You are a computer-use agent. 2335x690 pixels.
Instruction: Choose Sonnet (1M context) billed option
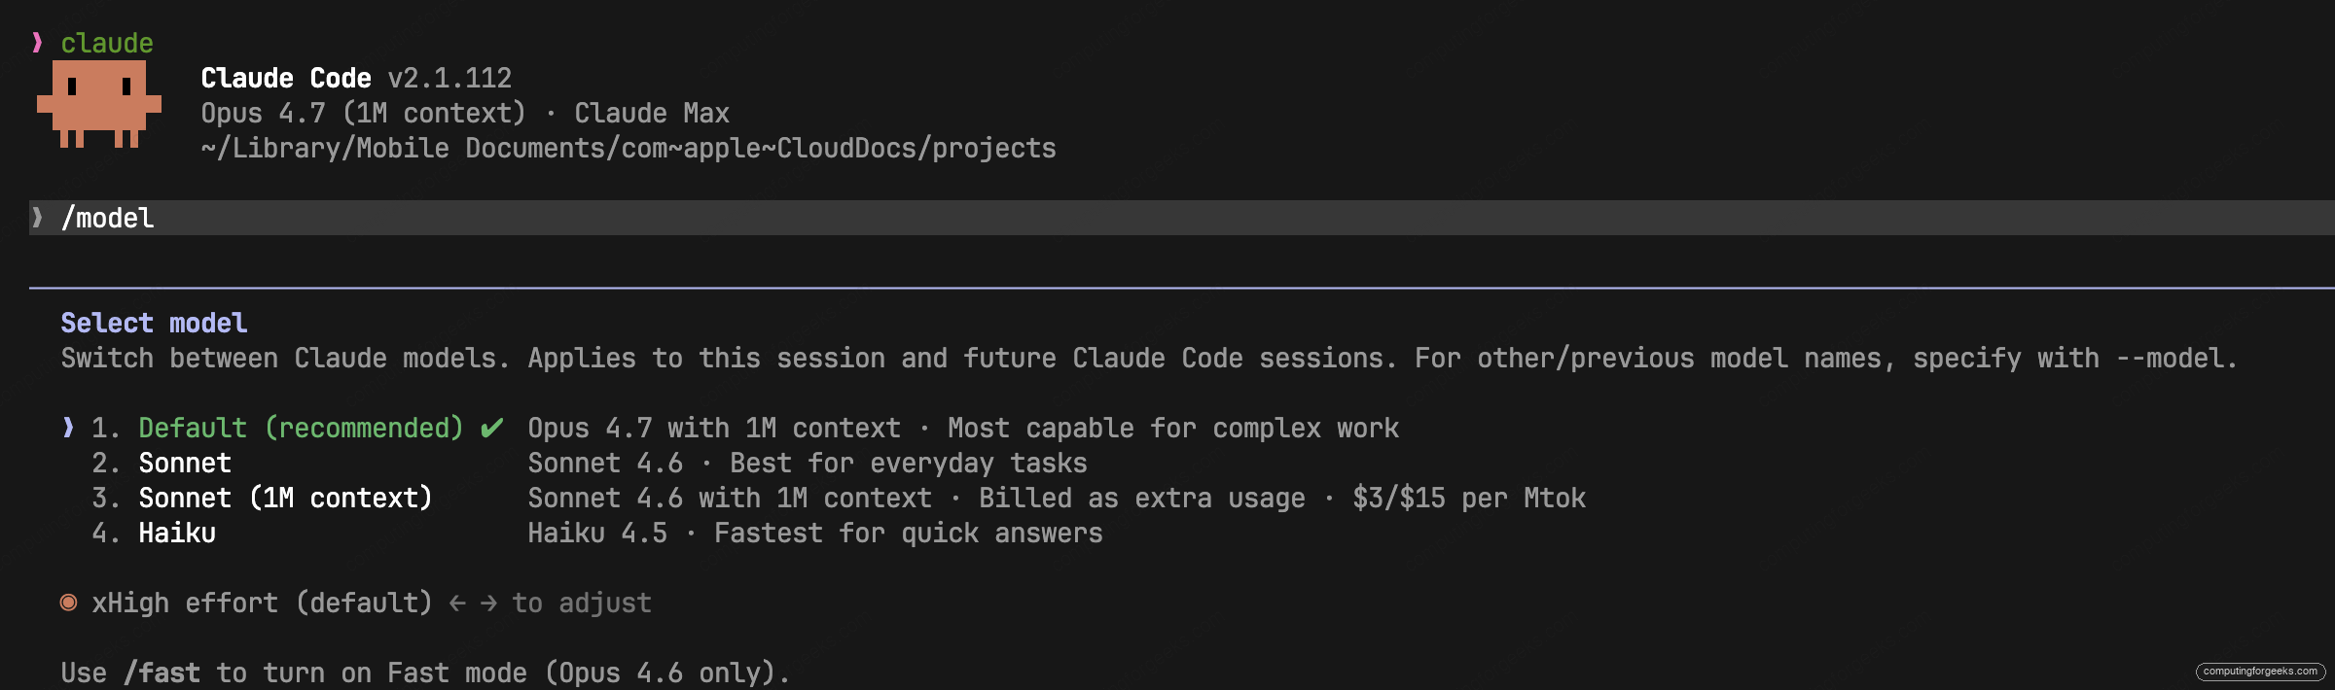point(285,498)
